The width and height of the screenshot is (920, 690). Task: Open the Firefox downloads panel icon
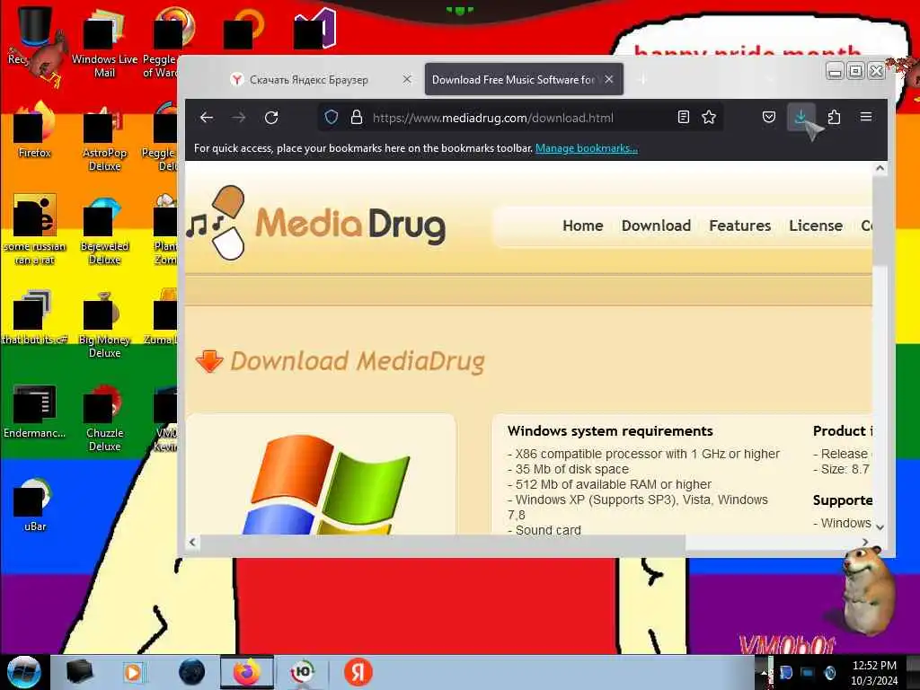[801, 118]
